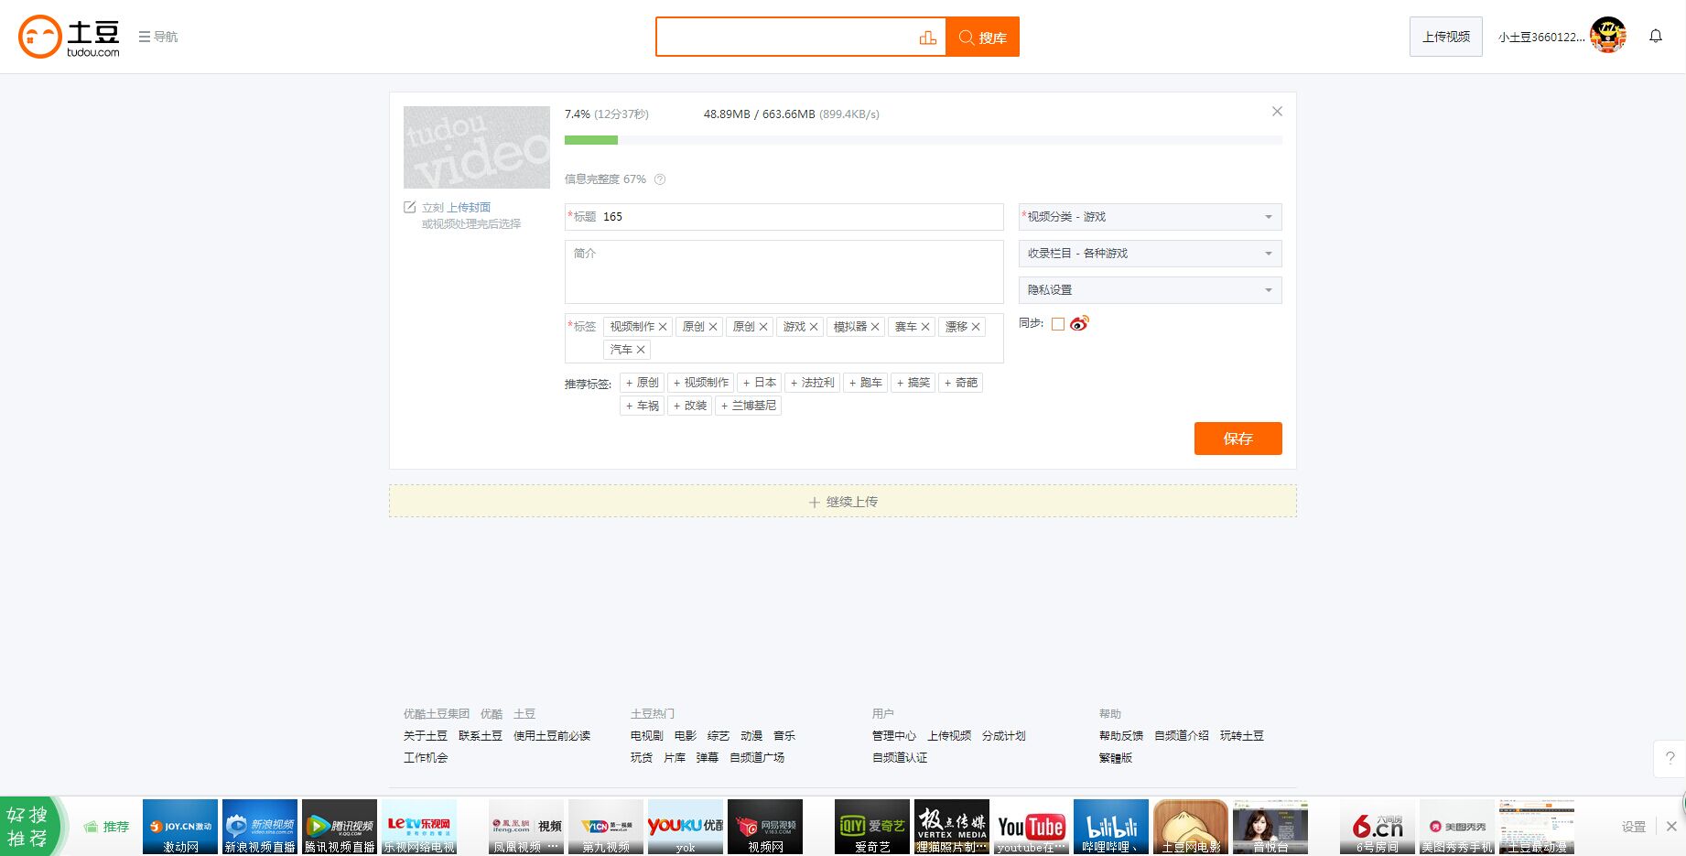Open 6.cn 6号房间 shortcut
This screenshot has height=856, width=1686.
[1378, 827]
